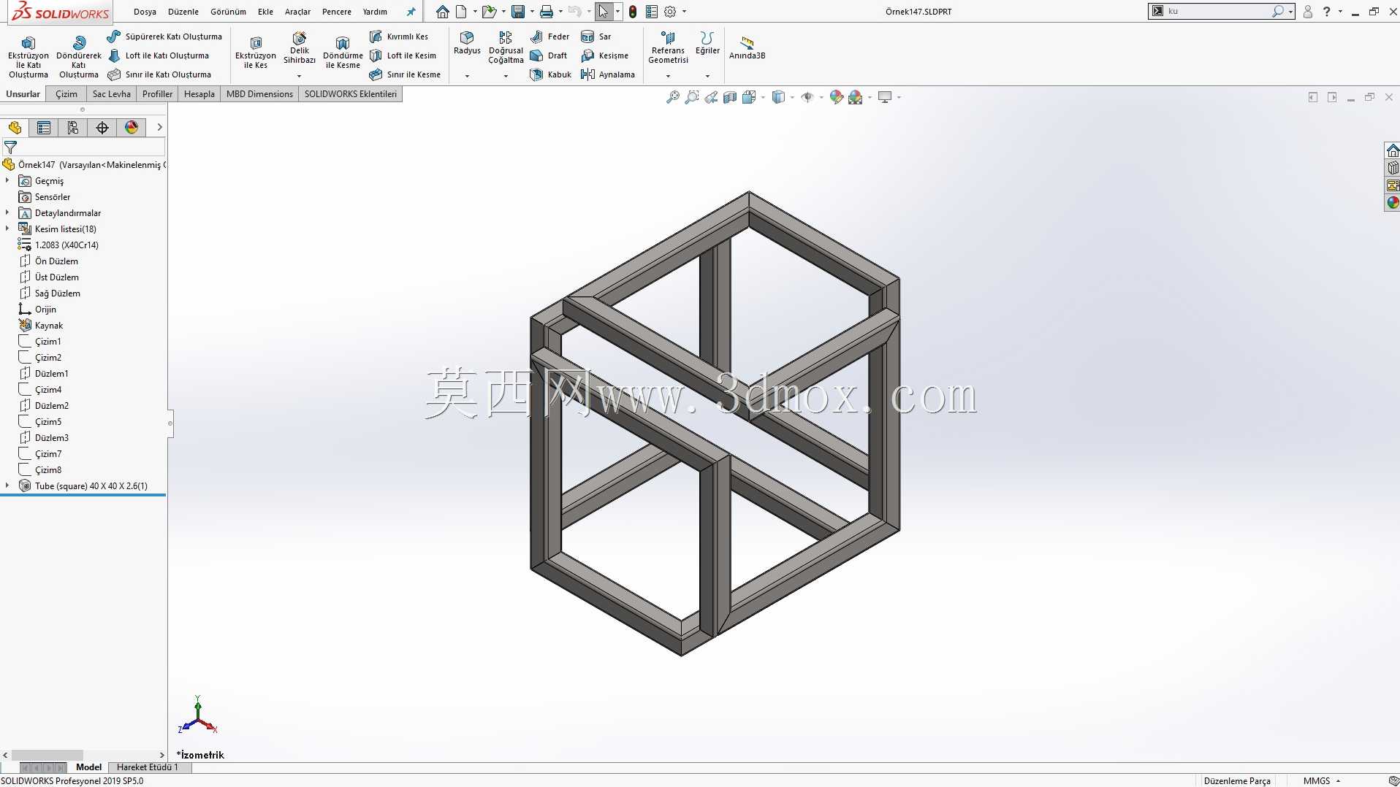Switch to PropertyManager panel tab
The height and width of the screenshot is (787, 1400).
(44, 128)
